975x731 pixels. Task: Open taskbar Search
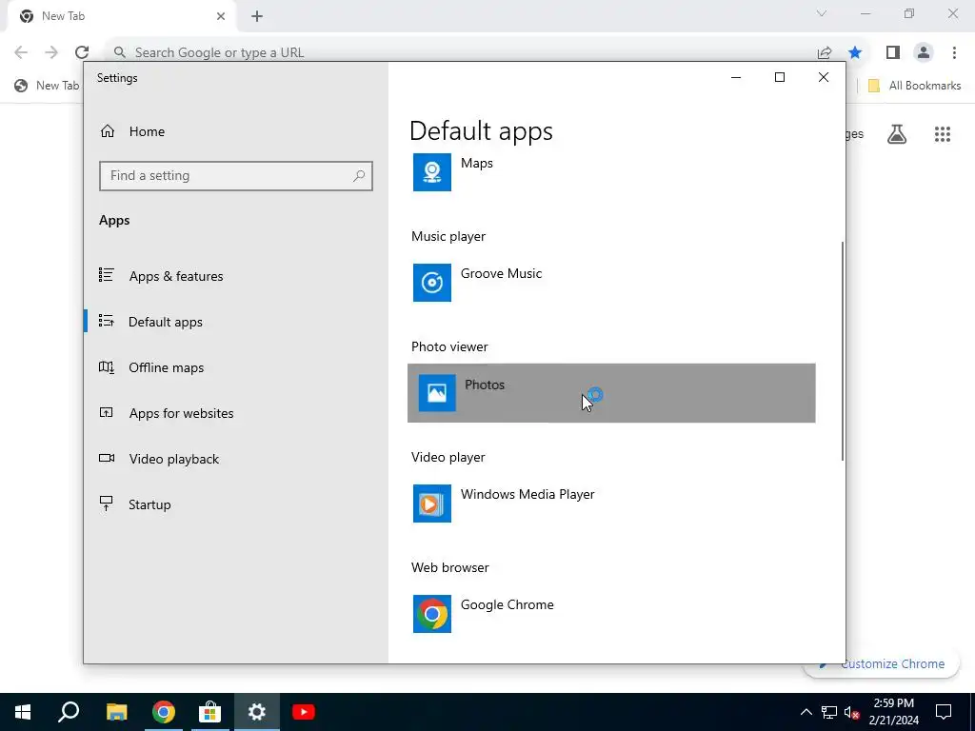tap(69, 712)
